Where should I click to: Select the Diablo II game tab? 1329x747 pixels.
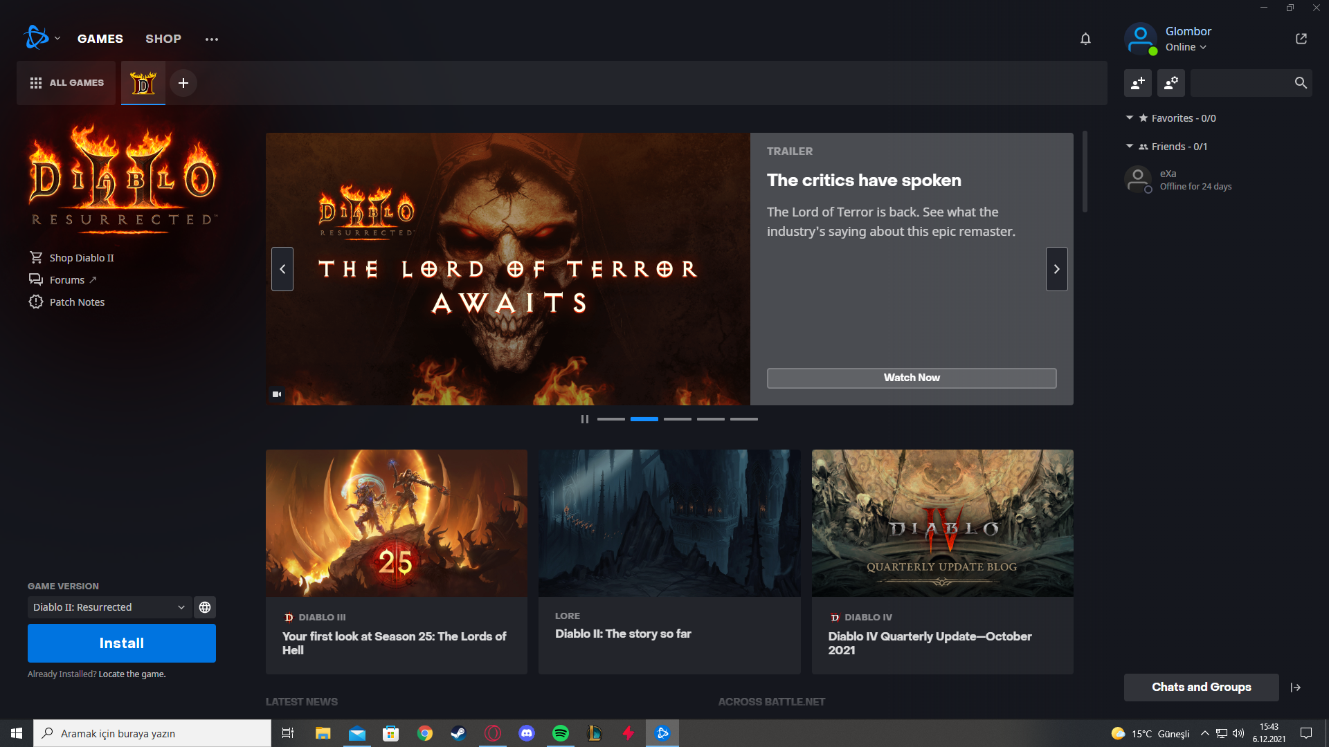point(143,83)
